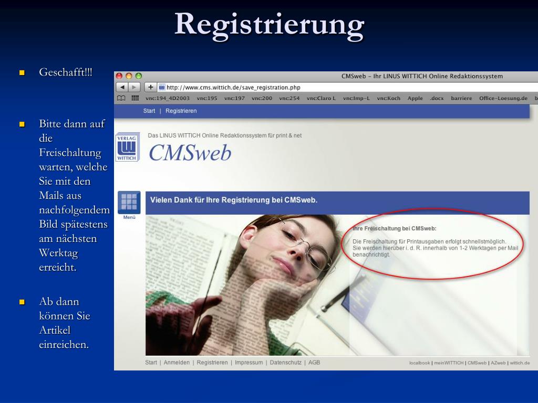538x403 pixels.
Task: Click the AZweb footer link
Action: [x=498, y=363]
